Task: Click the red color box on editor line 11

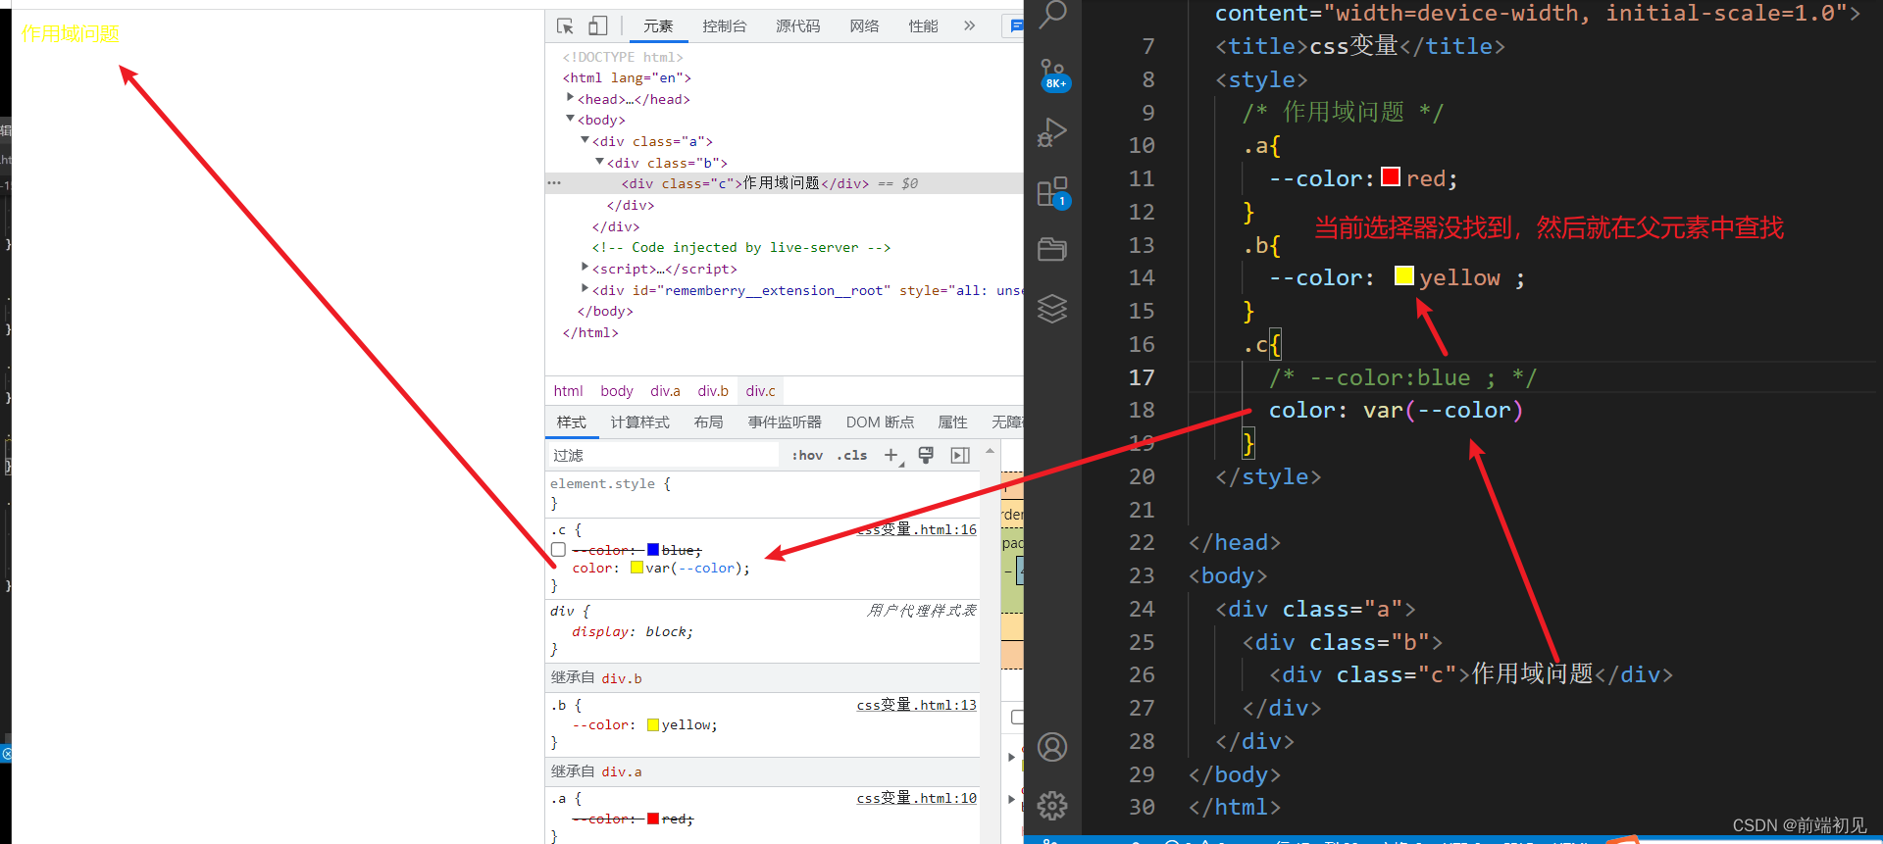Action: (1391, 176)
